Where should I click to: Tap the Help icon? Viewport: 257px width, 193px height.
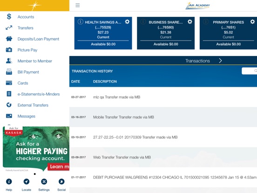point(9,181)
